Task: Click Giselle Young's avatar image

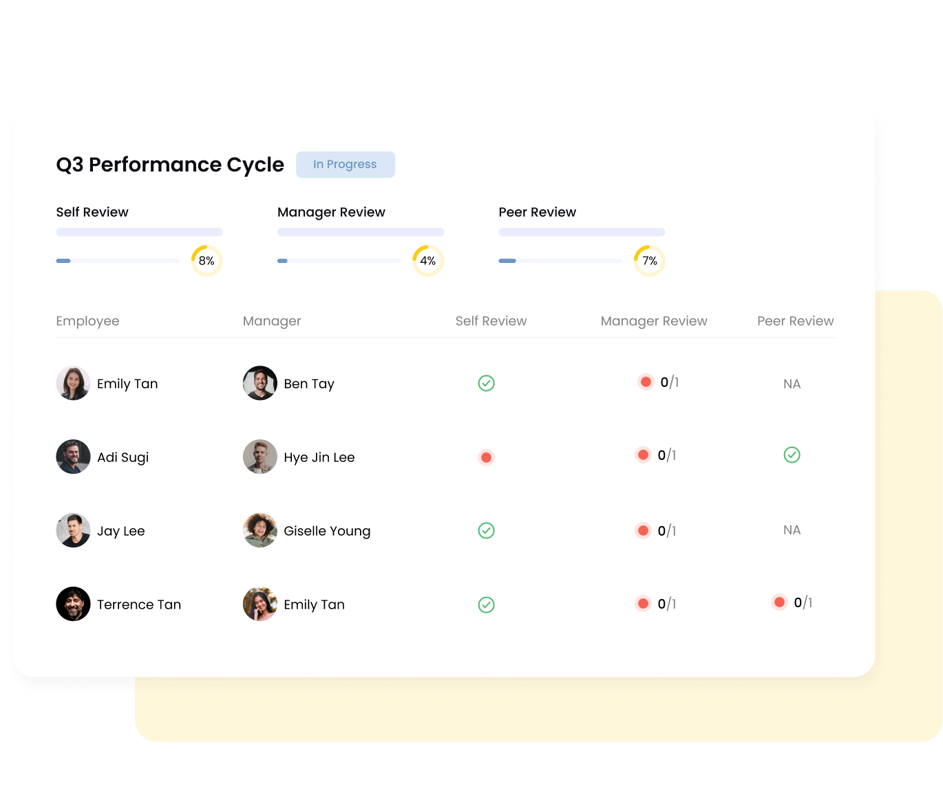Action: point(259,530)
